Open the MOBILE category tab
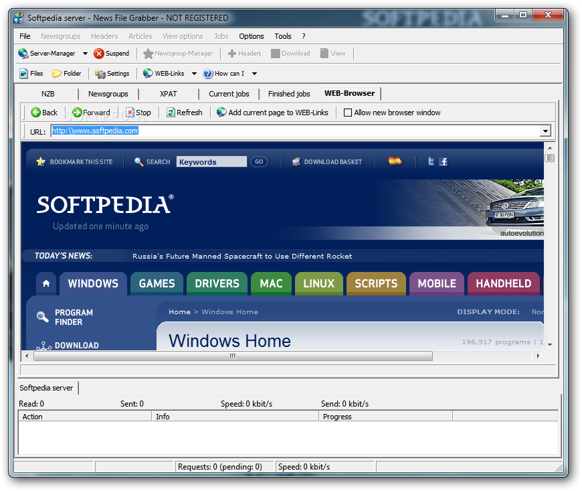The image size is (582, 491). click(436, 283)
